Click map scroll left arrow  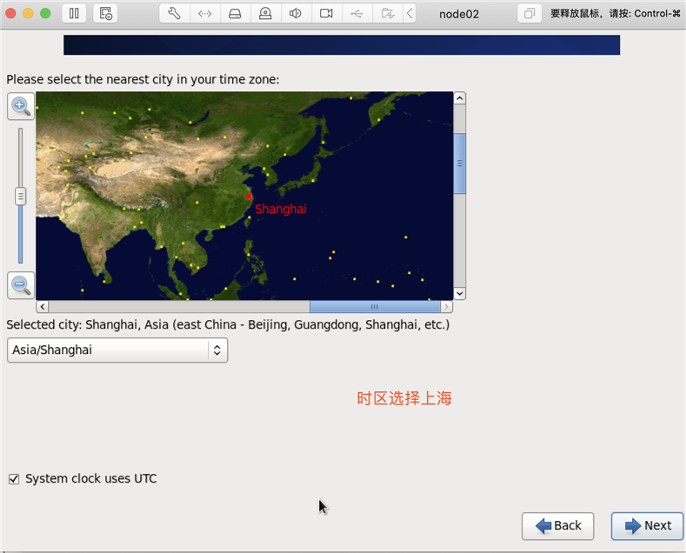point(42,306)
